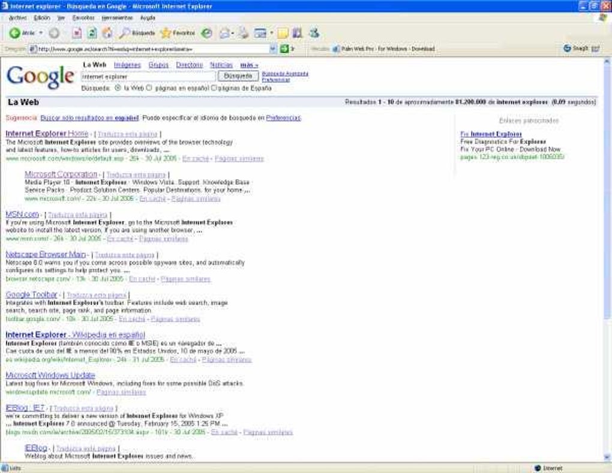Open the Back button history dropdown arrow
Viewport: 612px width, 473px height.
click(41, 33)
